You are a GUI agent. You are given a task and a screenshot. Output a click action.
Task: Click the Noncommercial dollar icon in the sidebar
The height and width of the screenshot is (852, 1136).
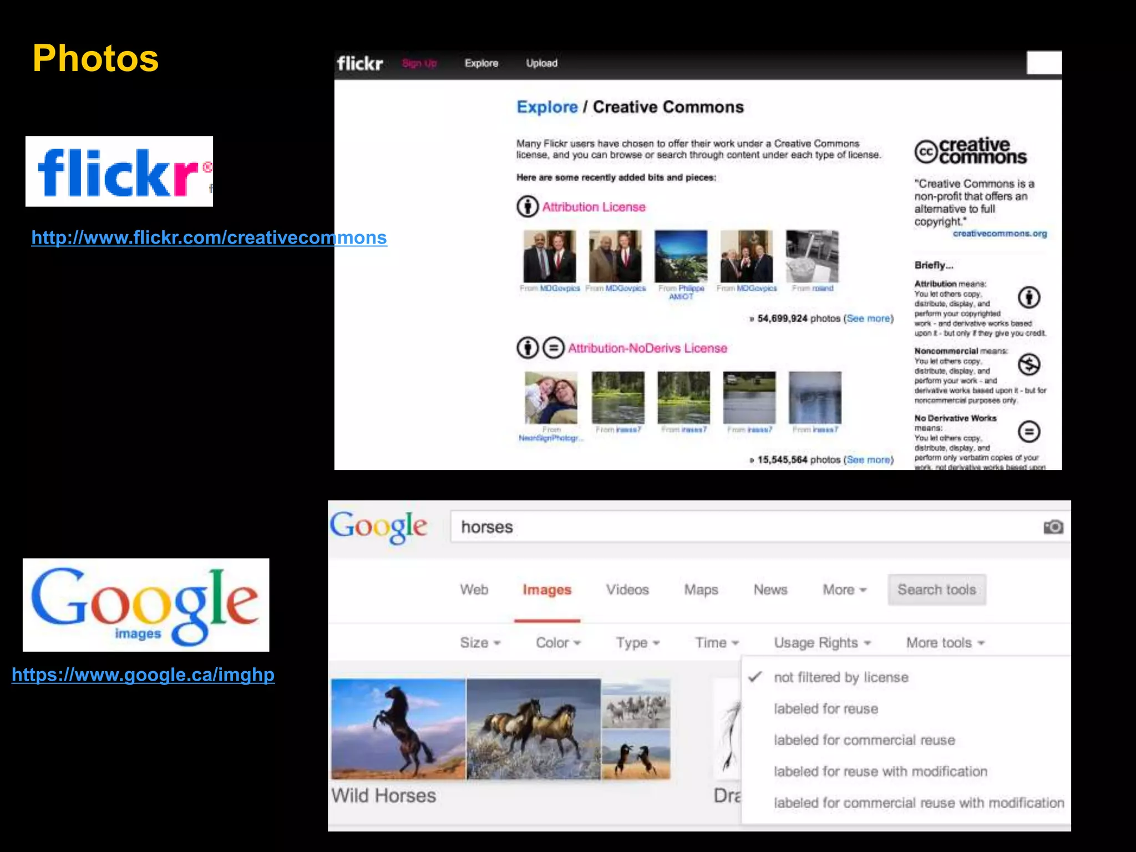point(1029,364)
